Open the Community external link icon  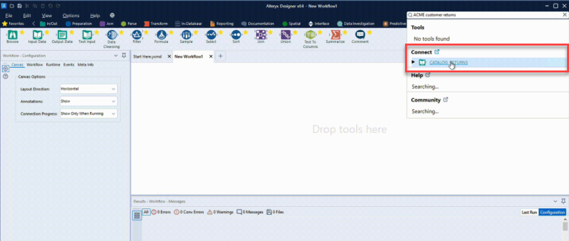click(x=446, y=99)
